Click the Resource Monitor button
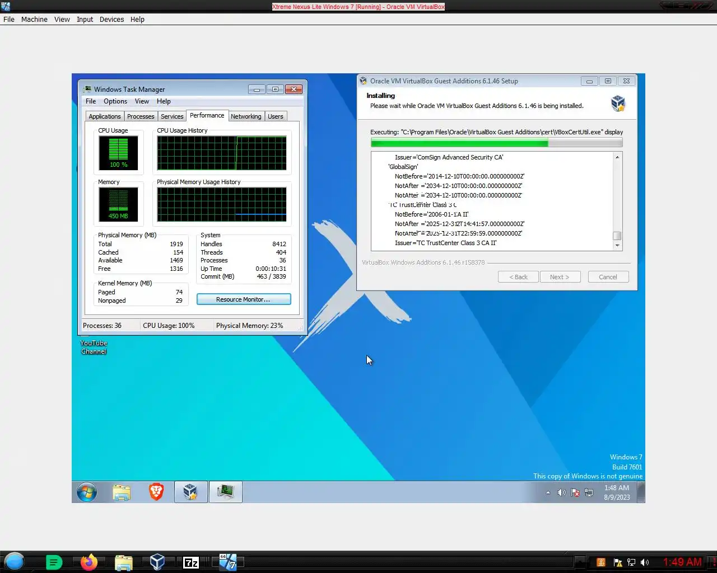The image size is (717, 573). (x=244, y=299)
